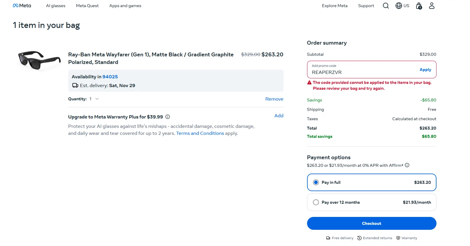This screenshot has width=470, height=246.
Task: Click the promo code error message
Action: pos(372,86)
